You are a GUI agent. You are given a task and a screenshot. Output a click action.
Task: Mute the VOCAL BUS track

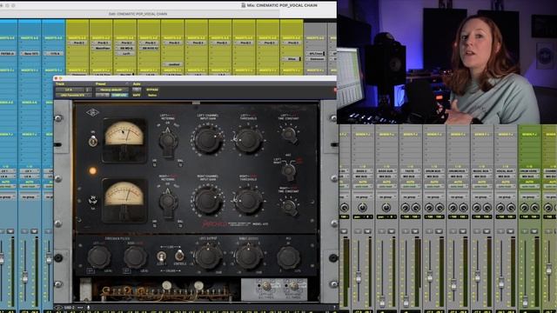511,231
